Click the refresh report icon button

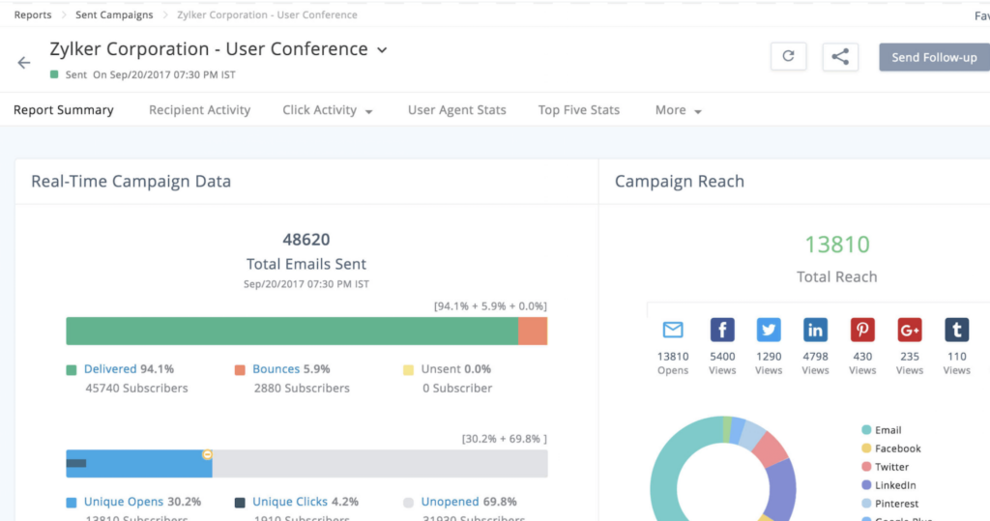pyautogui.click(x=788, y=56)
